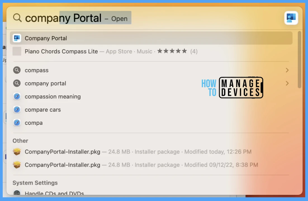308x201 pixels.
Task: Click the Safari icon beside compassion meaning
Action: [17, 96]
